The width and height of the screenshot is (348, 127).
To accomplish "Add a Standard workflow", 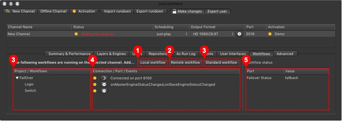I will pyautogui.click(x=221, y=62).
